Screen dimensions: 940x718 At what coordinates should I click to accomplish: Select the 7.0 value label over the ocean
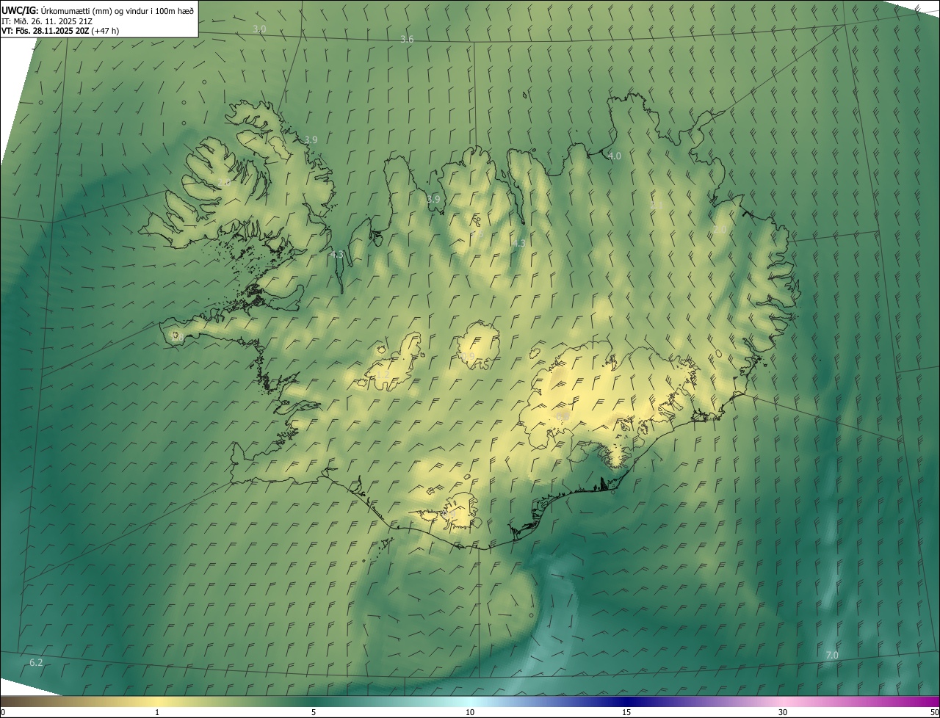pos(832,655)
